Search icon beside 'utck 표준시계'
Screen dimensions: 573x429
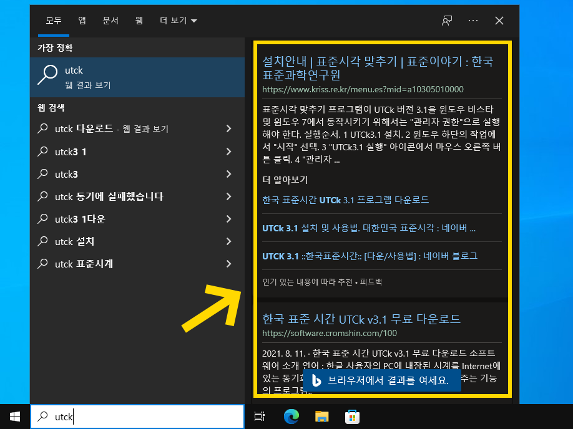[x=42, y=263]
